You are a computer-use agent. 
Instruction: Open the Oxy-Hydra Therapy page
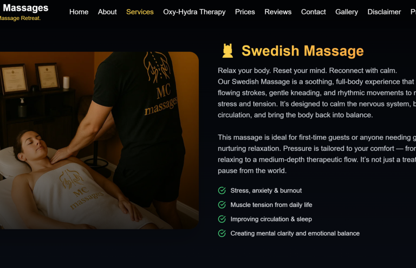coord(194,12)
